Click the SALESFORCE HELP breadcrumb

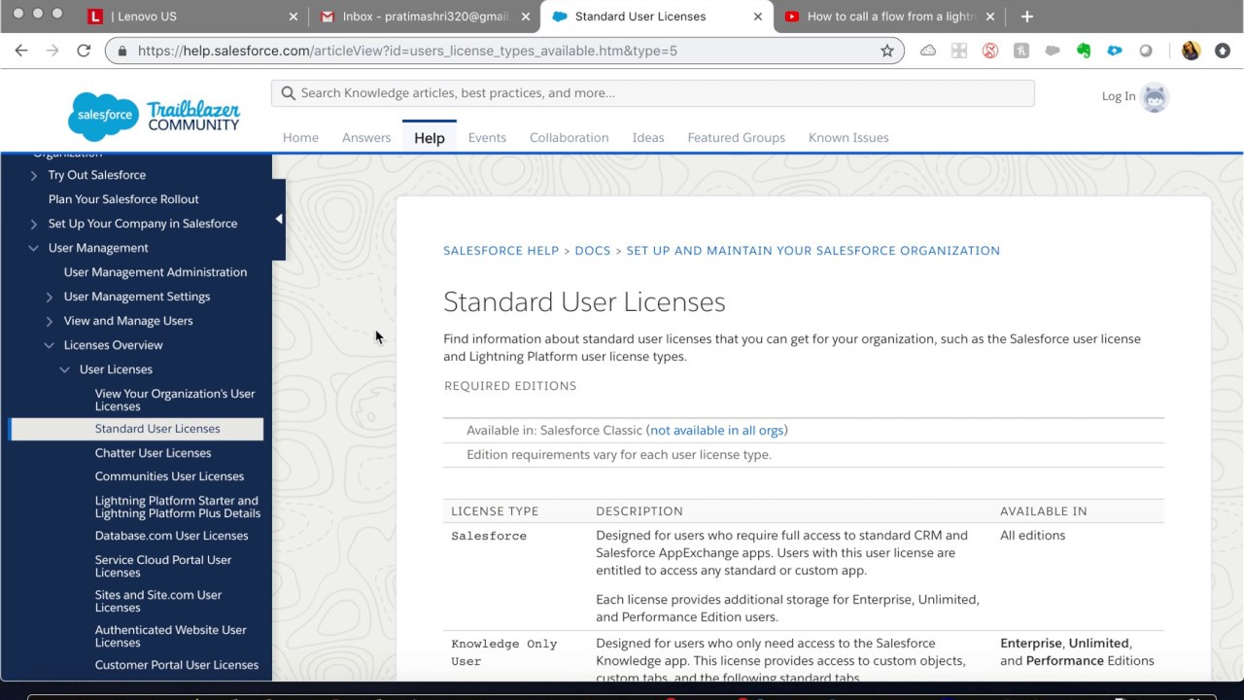pyautogui.click(x=501, y=251)
